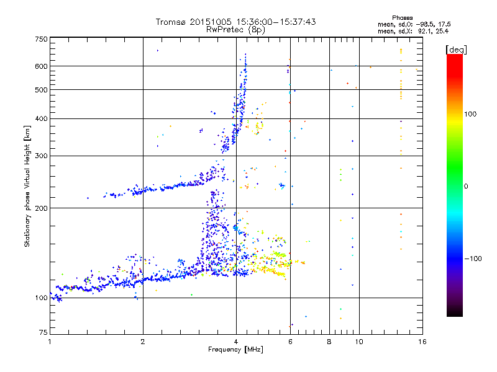Click the 'Stationary phase Virtual Height [km]' axis title
The width and height of the screenshot is (497, 372).
coord(27,187)
